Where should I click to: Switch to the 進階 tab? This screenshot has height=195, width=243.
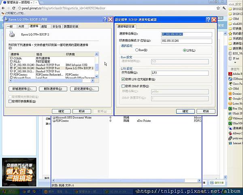click(44, 26)
